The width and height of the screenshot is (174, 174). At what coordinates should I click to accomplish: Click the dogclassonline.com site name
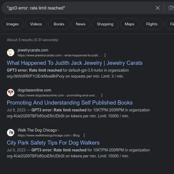click(34, 90)
